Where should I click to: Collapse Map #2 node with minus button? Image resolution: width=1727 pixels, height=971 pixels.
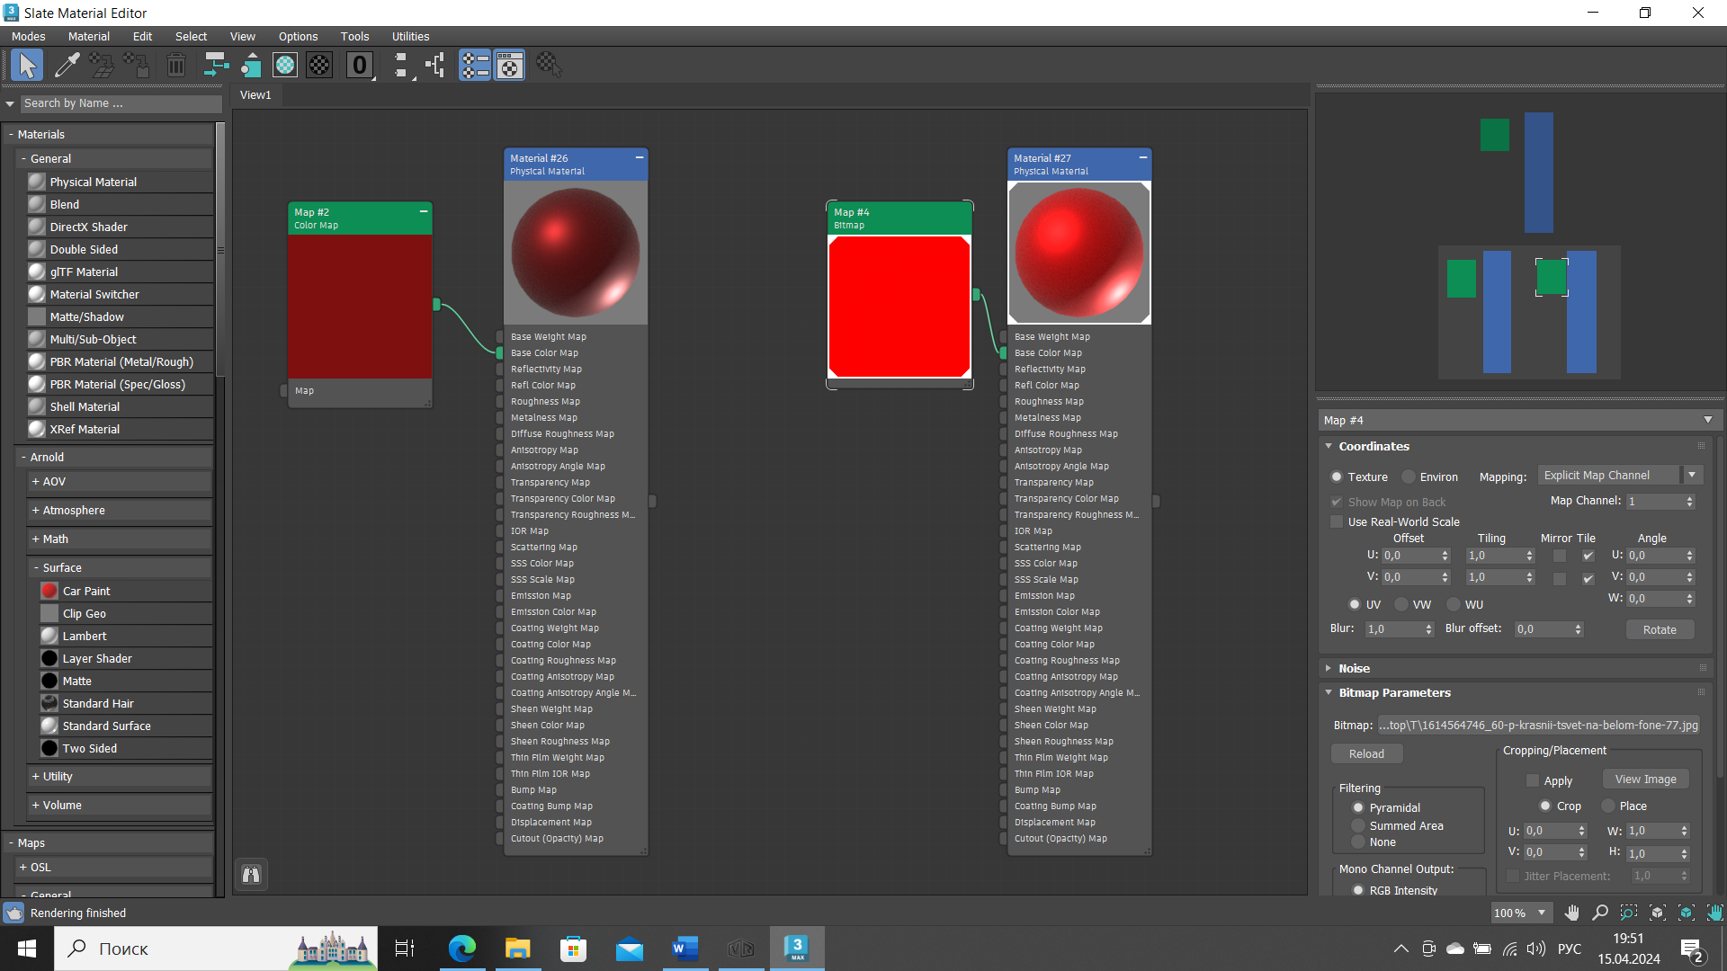tap(424, 211)
